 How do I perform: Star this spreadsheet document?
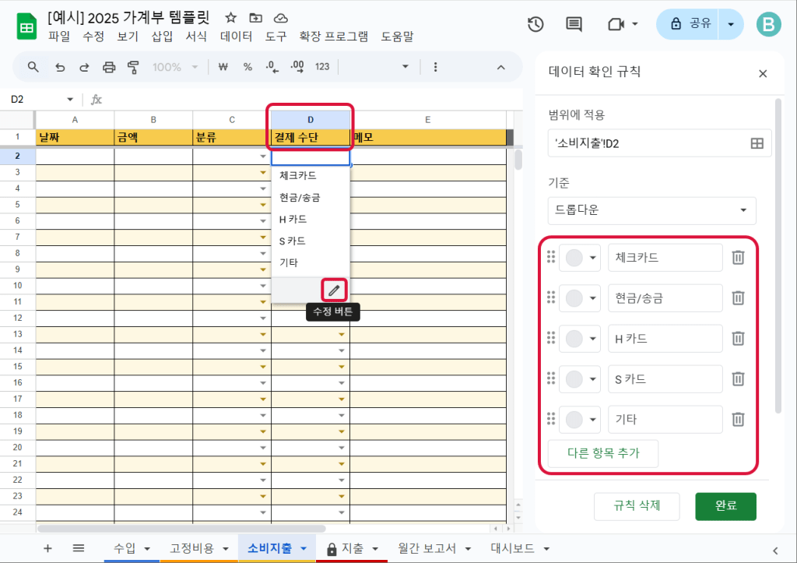tap(230, 18)
